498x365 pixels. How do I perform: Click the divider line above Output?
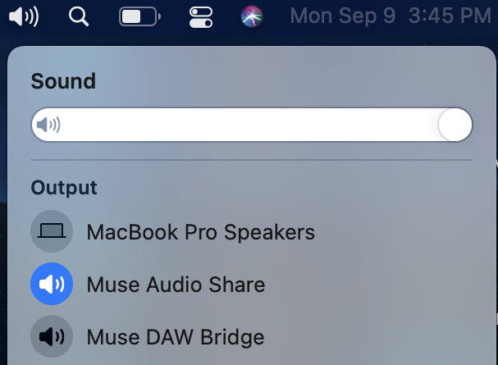pos(252,160)
